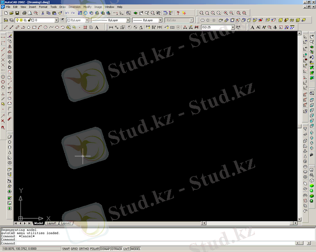Screen dimensions: 316x252
Task: Click horizontal scrollbar right arrow
Action: [295, 223]
